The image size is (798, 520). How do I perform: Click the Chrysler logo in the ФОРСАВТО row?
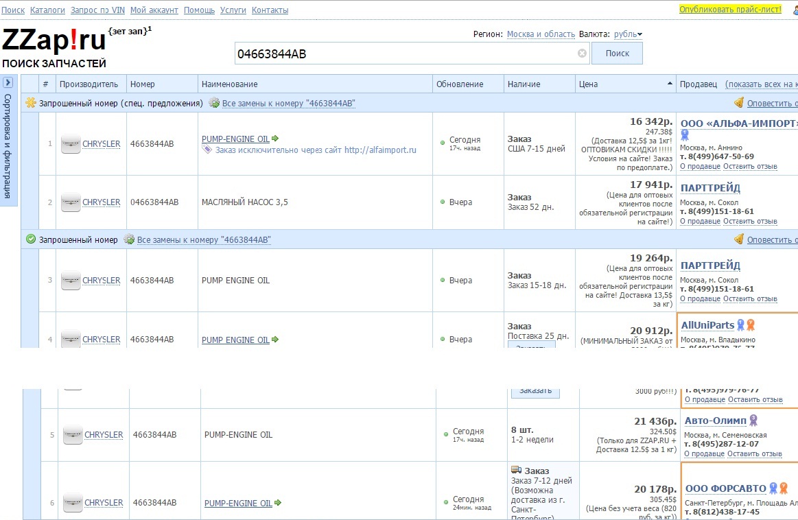(73, 503)
